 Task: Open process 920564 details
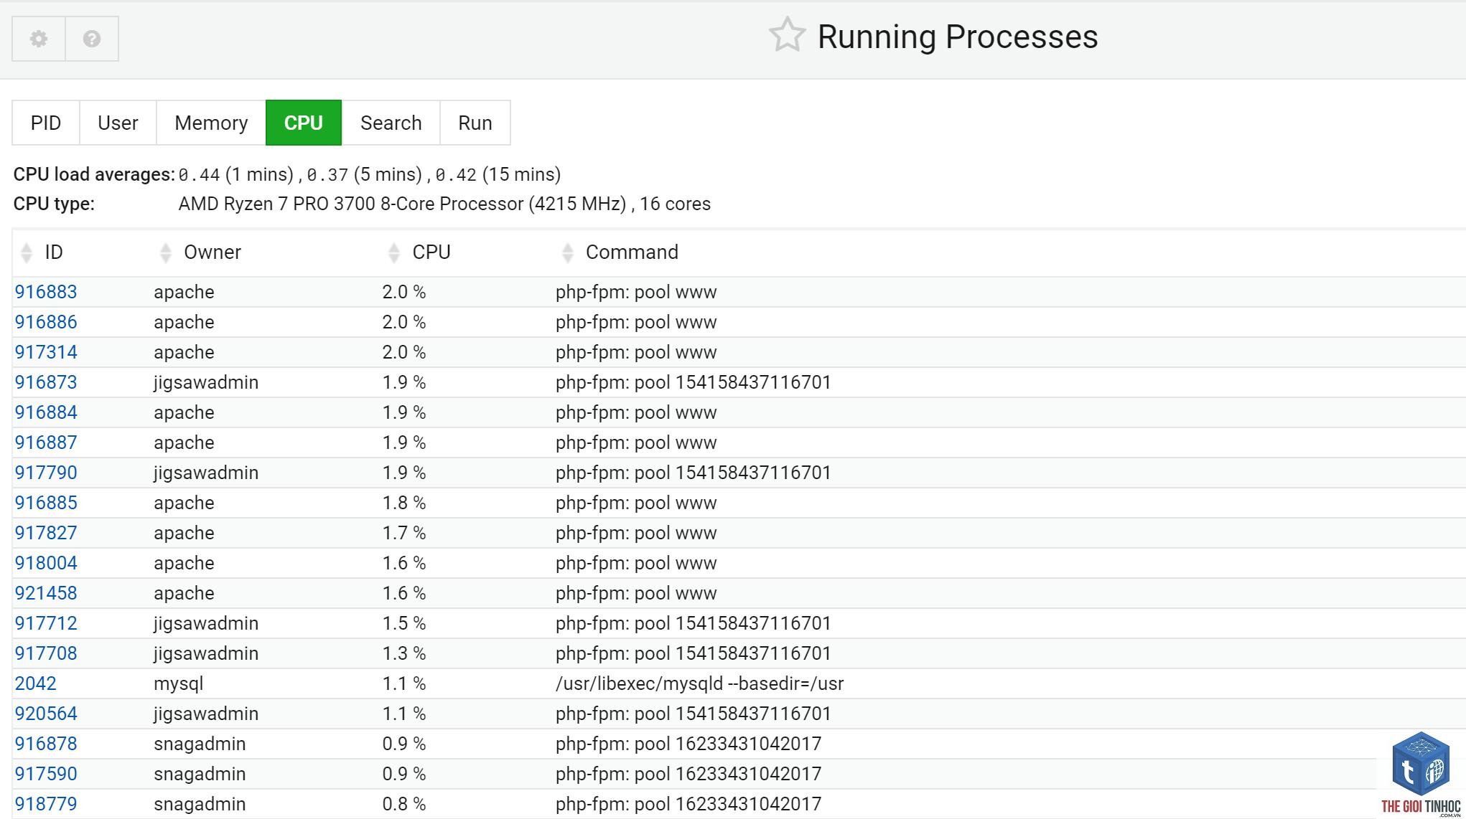[x=46, y=714]
